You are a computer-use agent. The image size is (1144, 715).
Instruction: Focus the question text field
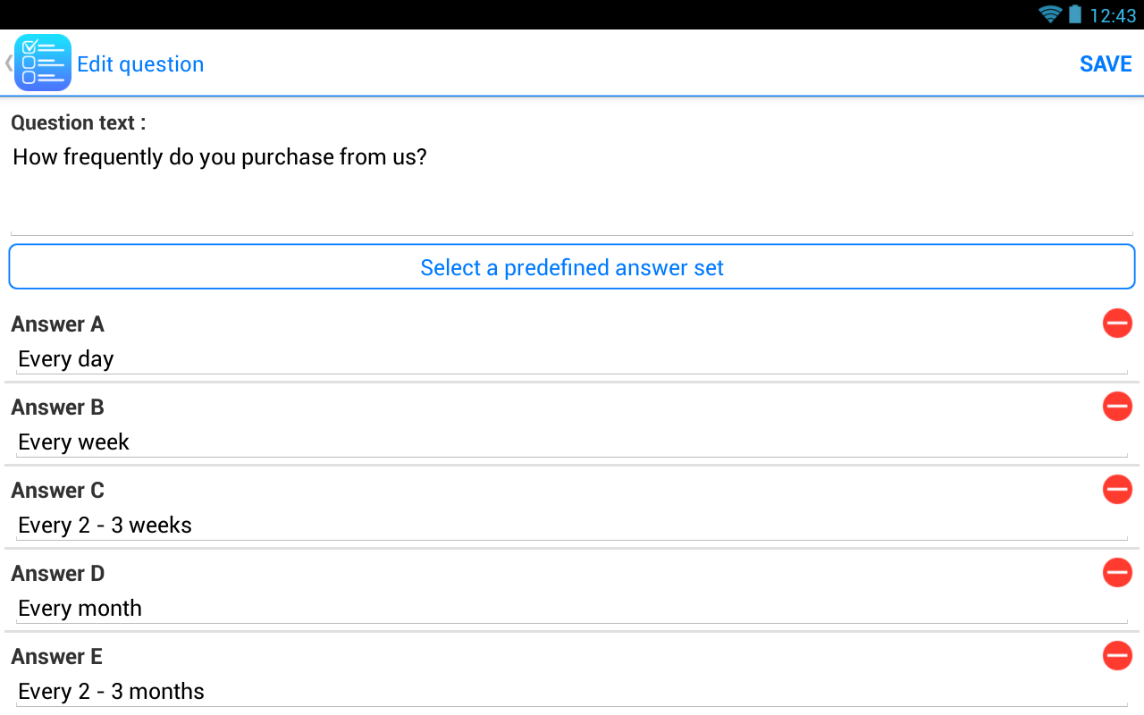coord(572,186)
